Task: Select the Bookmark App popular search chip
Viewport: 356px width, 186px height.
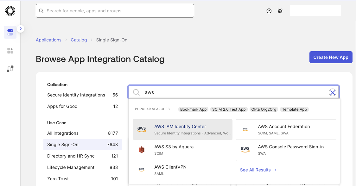Action: pos(193,109)
